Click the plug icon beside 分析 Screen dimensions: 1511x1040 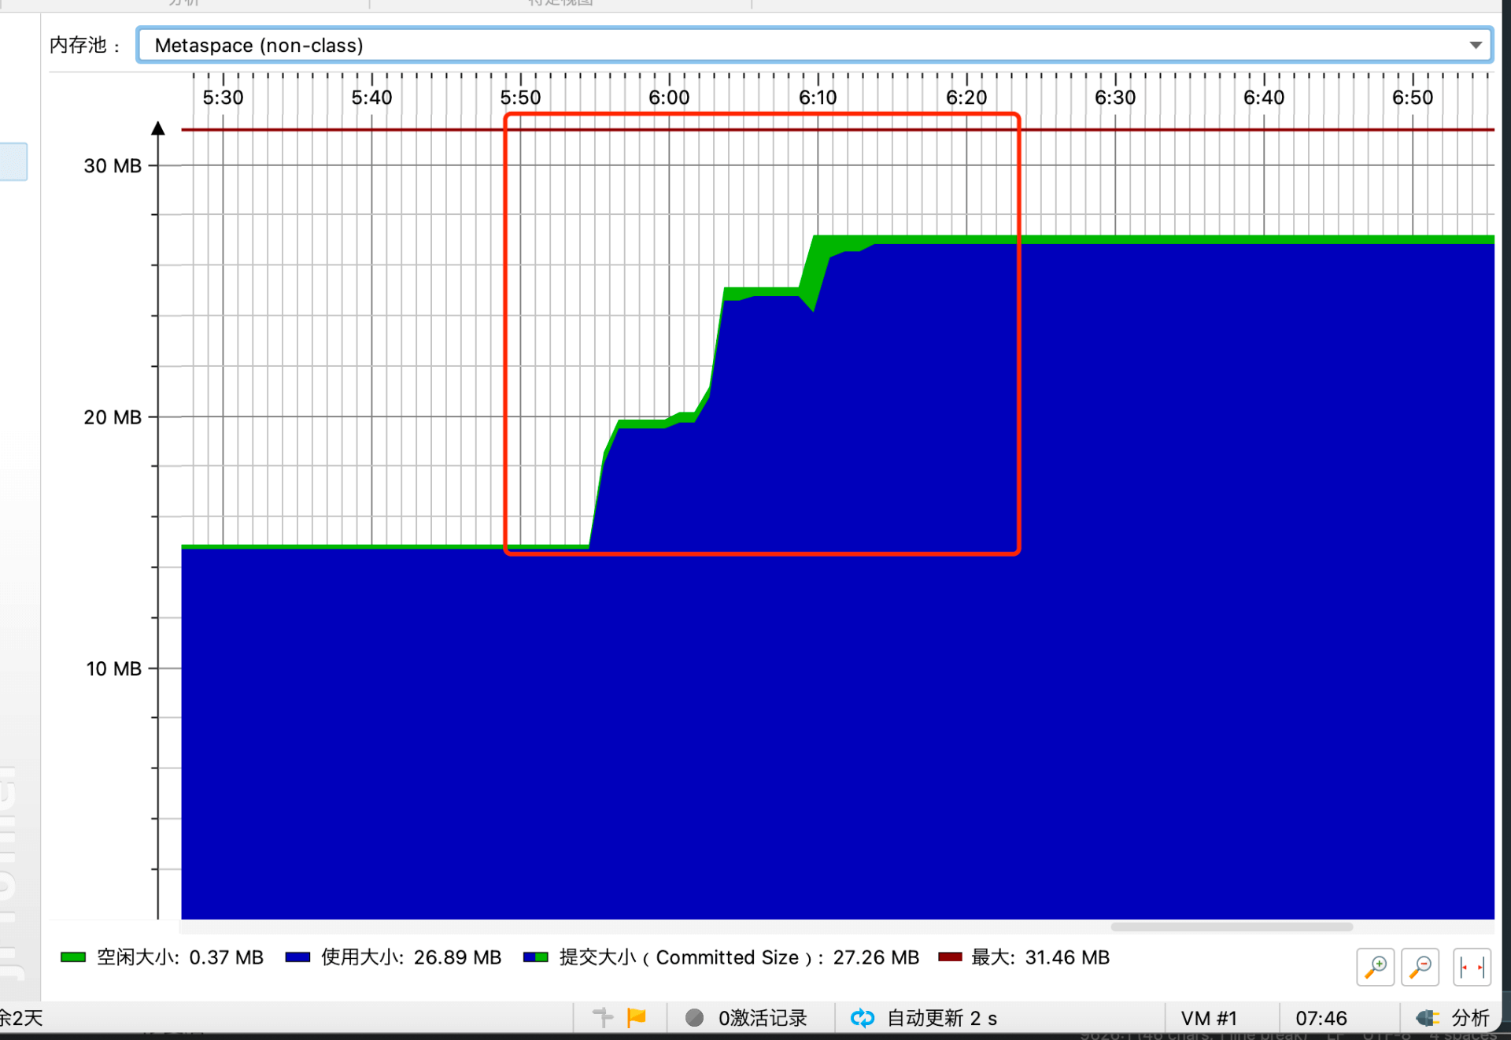pos(1428,1018)
